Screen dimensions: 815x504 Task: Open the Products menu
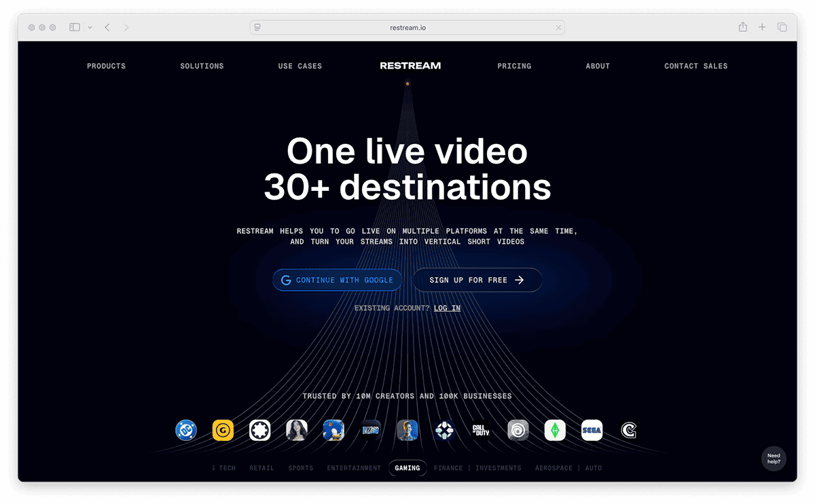[106, 66]
